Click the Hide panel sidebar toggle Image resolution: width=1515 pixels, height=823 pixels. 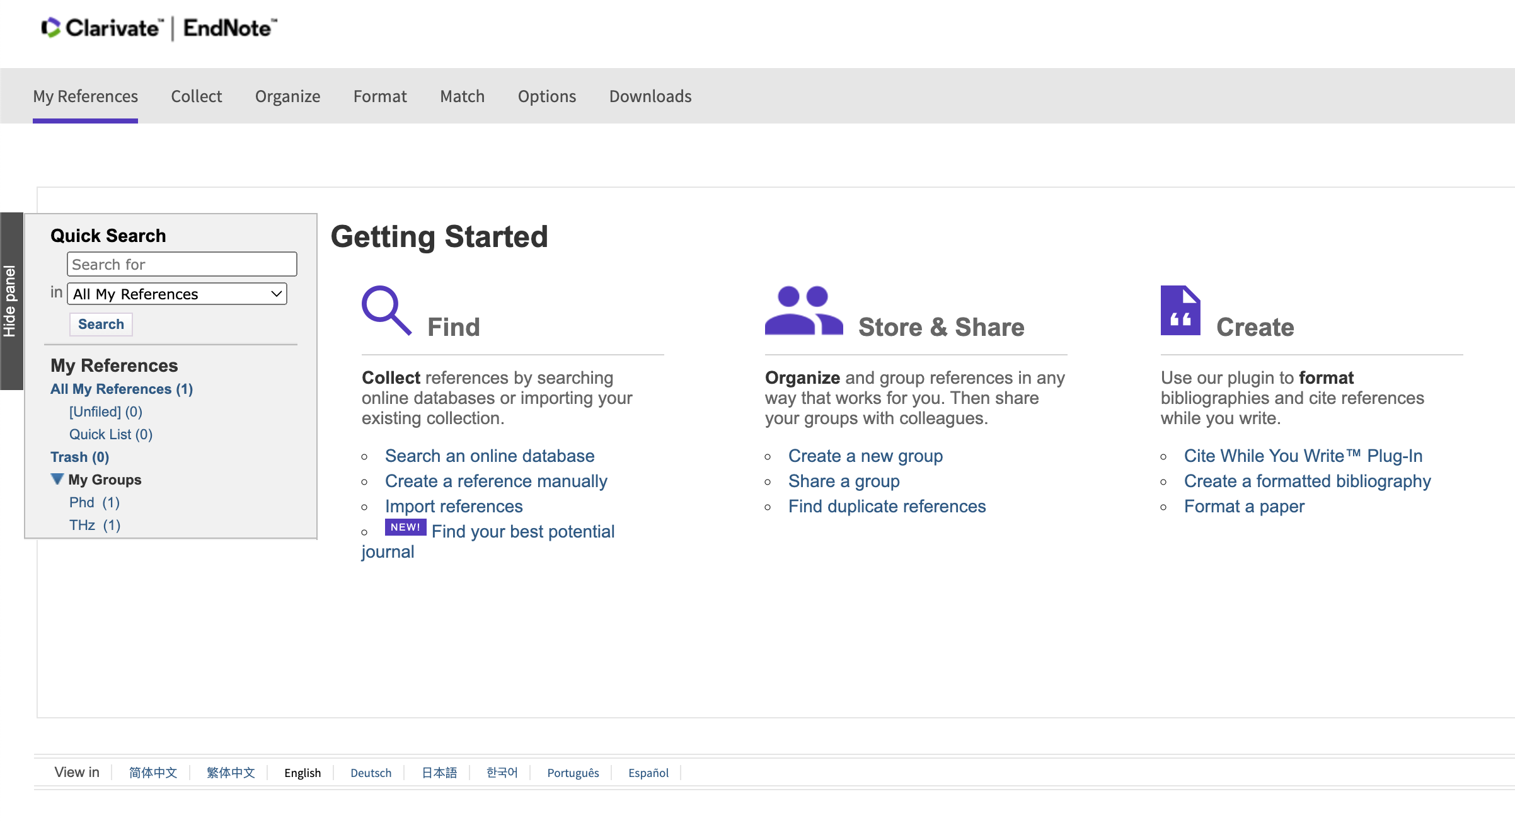[11, 301]
